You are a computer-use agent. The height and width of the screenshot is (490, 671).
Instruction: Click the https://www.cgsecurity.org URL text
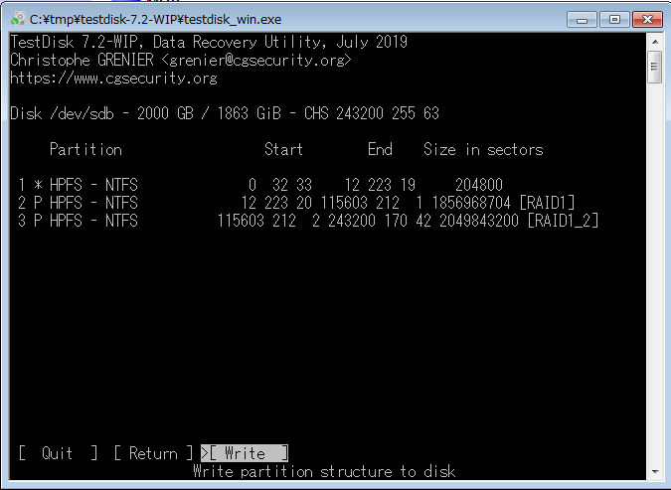[x=113, y=79]
